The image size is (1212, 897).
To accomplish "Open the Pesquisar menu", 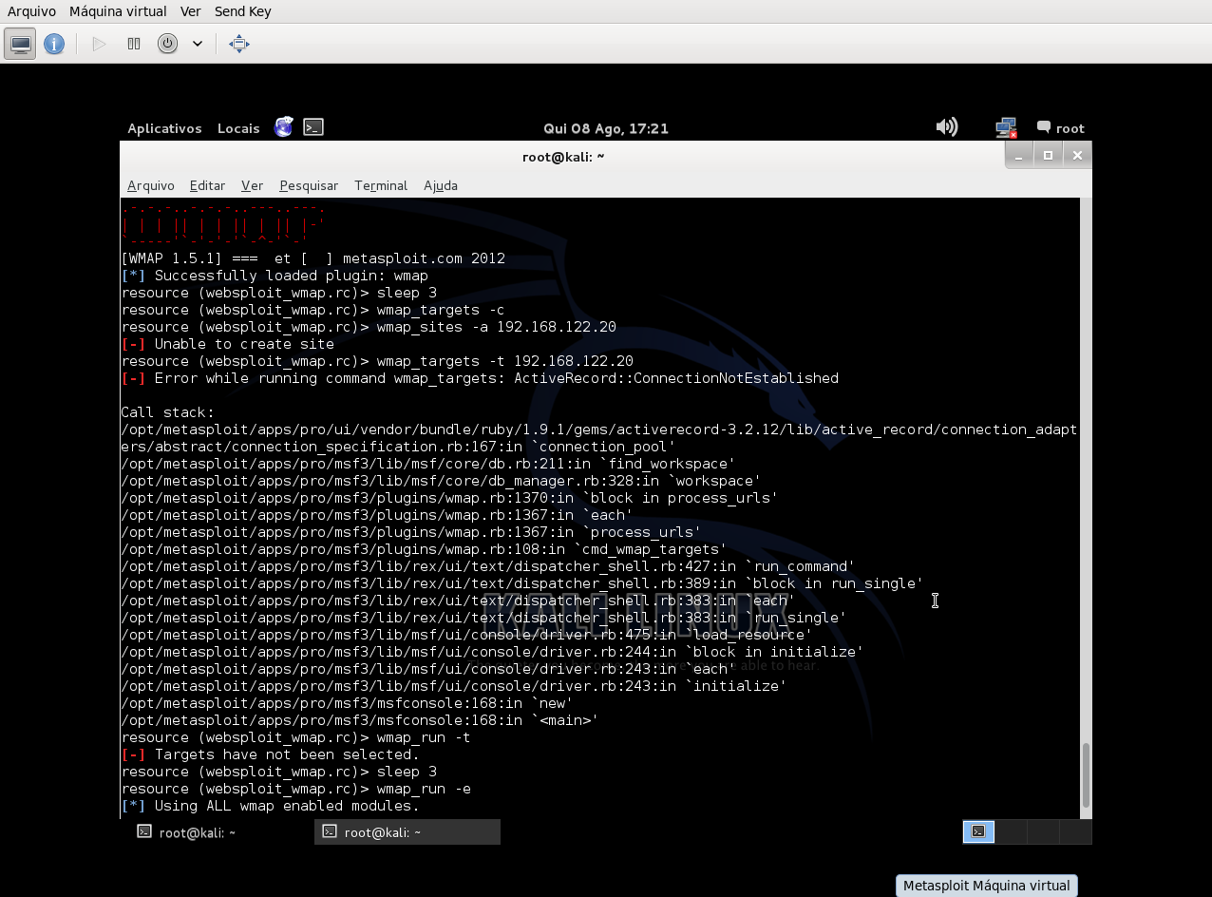I will coord(309,185).
